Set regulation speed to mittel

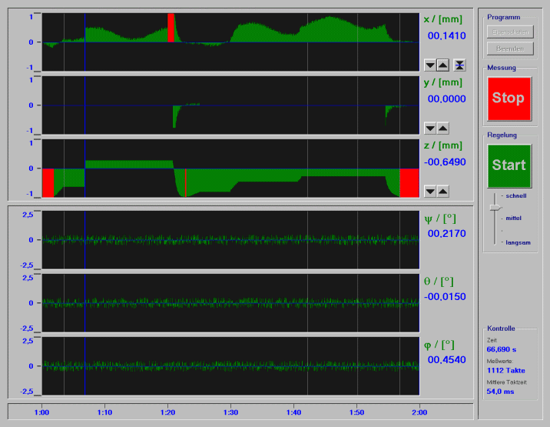tap(513, 219)
